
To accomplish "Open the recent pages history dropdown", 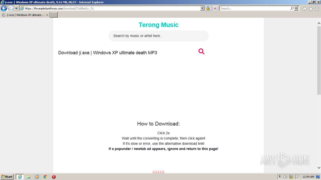I will (16, 8).
